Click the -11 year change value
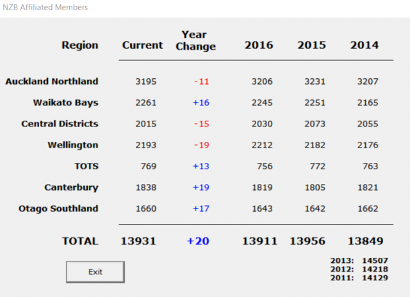This screenshot has width=410, height=297. pyautogui.click(x=202, y=81)
